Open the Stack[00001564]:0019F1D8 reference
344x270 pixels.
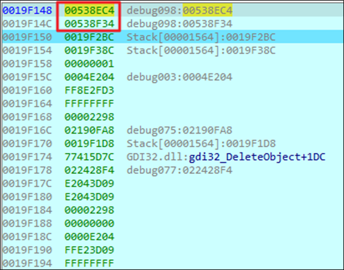click(x=201, y=143)
